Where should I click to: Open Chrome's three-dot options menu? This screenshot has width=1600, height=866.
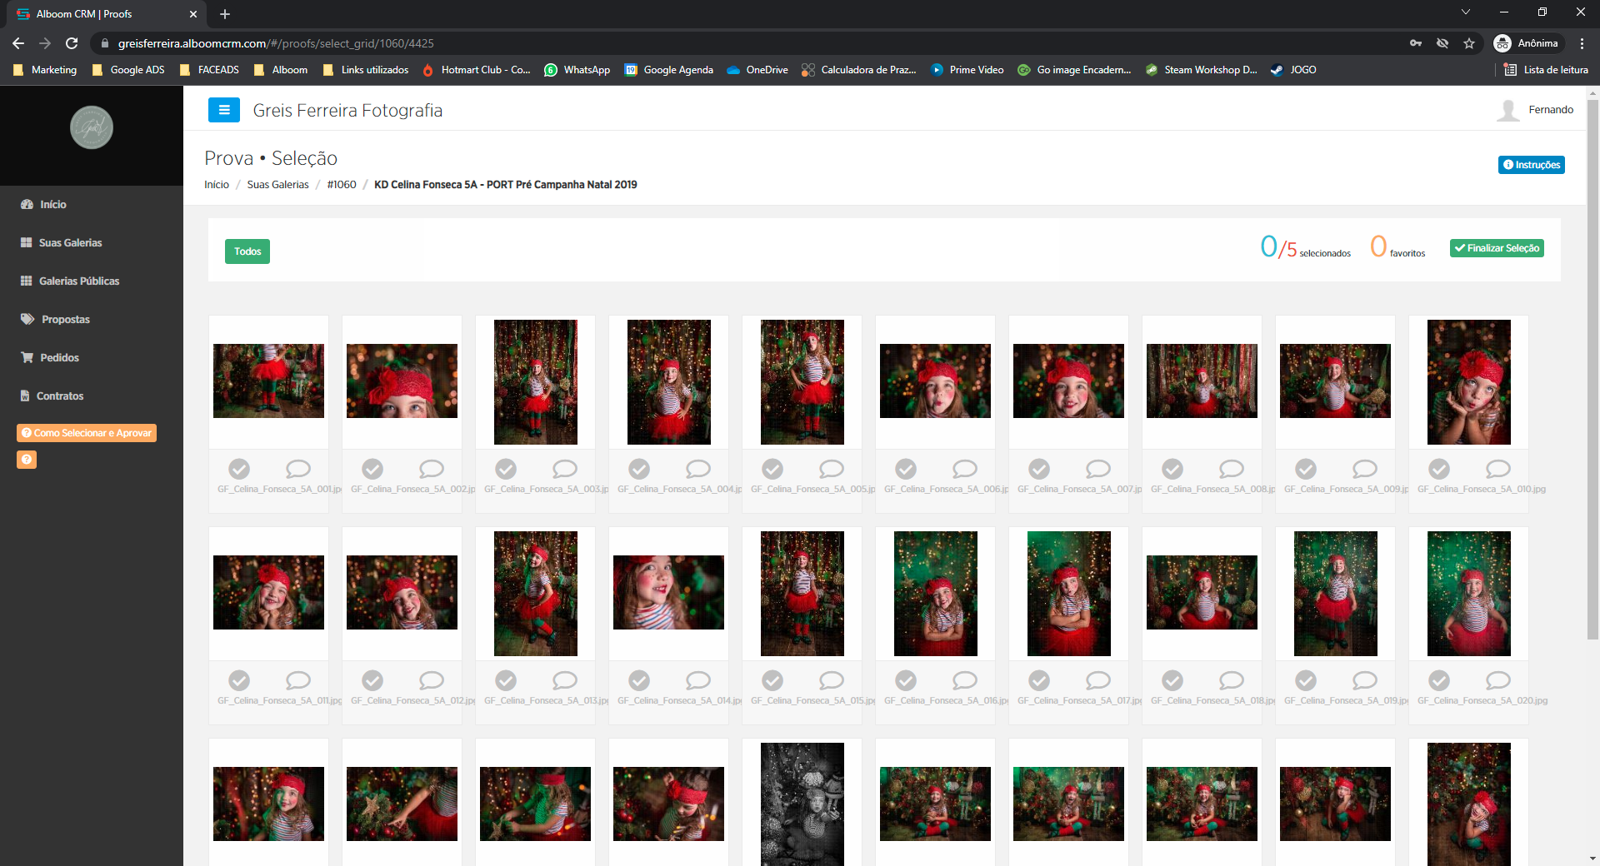point(1582,43)
